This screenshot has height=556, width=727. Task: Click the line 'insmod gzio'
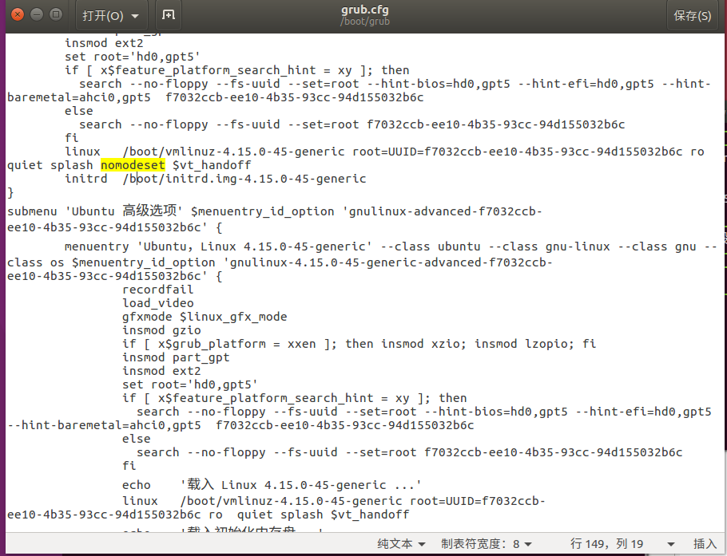click(x=161, y=330)
